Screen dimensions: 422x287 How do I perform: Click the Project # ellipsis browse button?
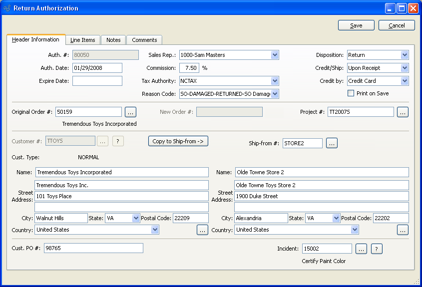click(x=403, y=112)
